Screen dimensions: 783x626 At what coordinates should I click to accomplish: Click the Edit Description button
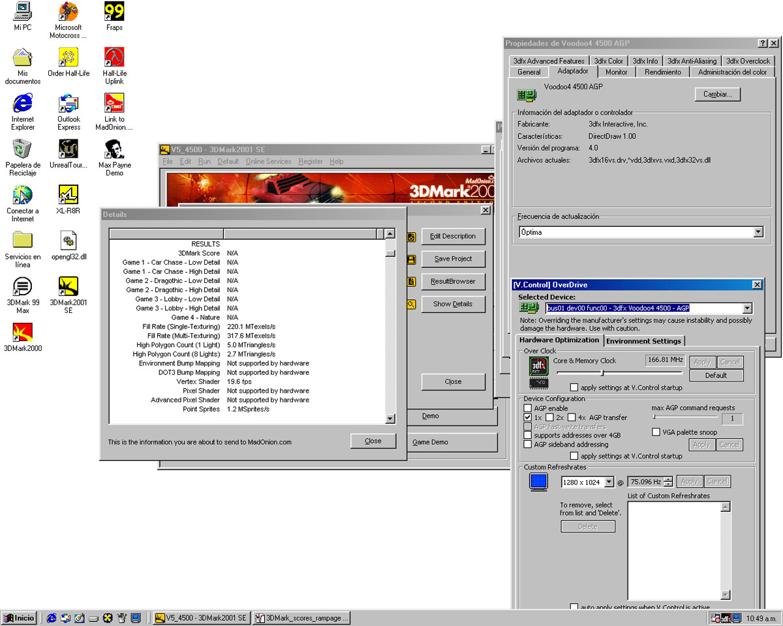(453, 236)
